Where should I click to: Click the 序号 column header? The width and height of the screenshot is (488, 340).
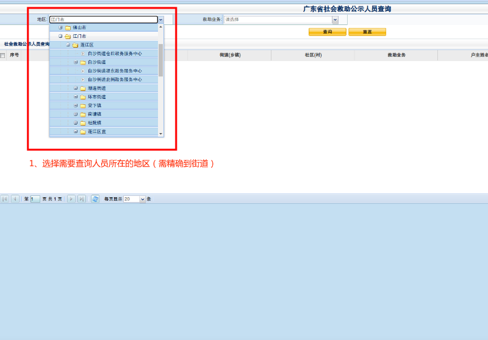click(14, 55)
